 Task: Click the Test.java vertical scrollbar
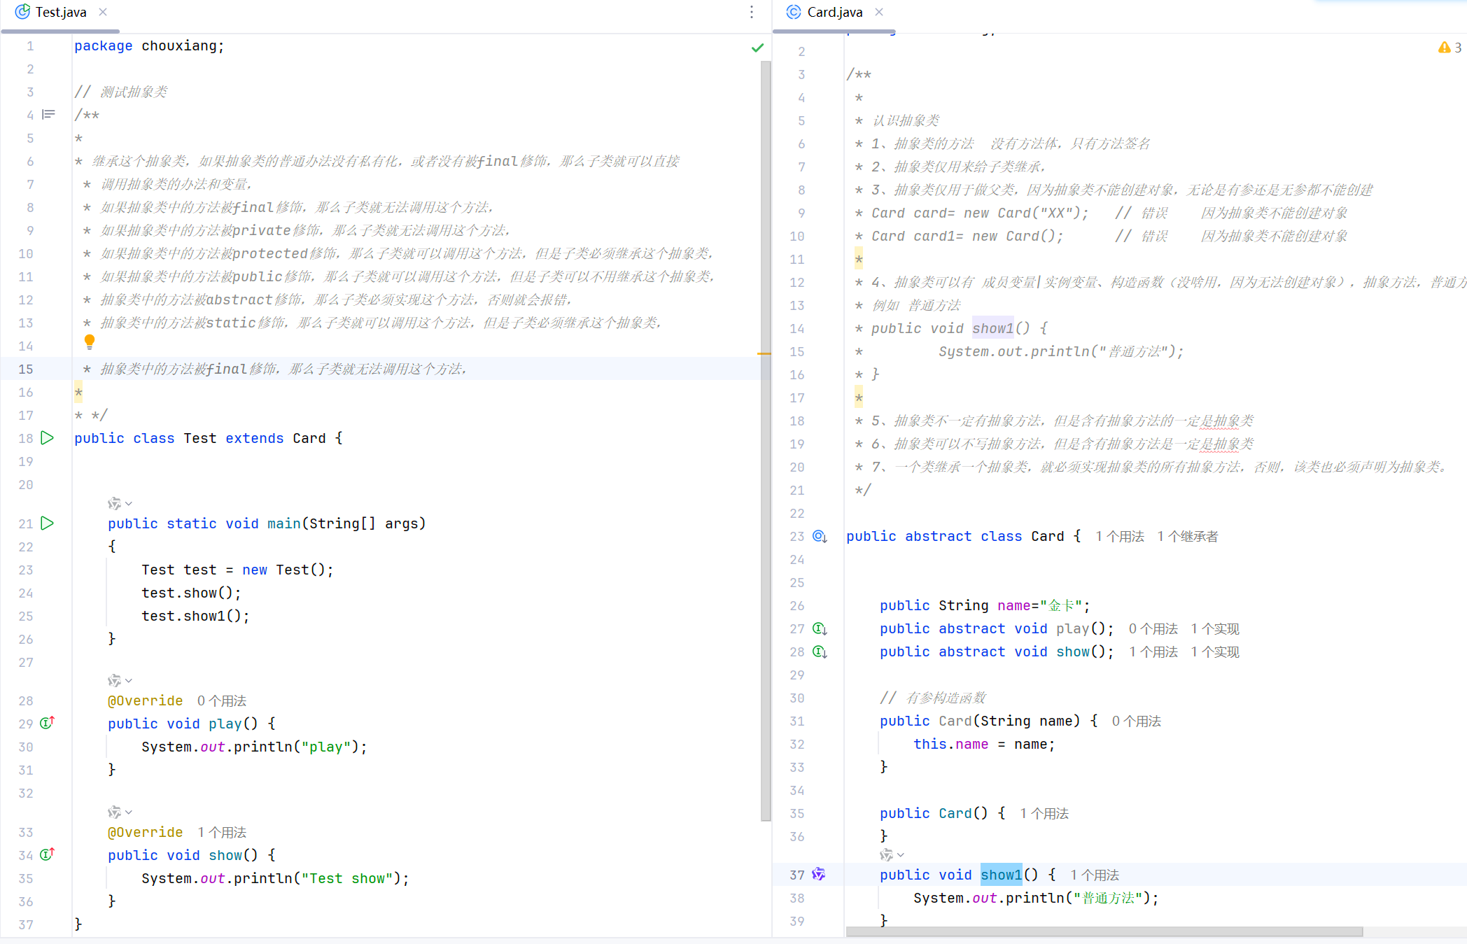[766, 441]
